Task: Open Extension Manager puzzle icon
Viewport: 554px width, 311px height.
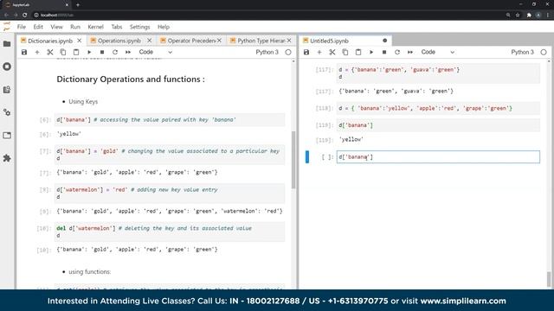Action: click(x=7, y=158)
